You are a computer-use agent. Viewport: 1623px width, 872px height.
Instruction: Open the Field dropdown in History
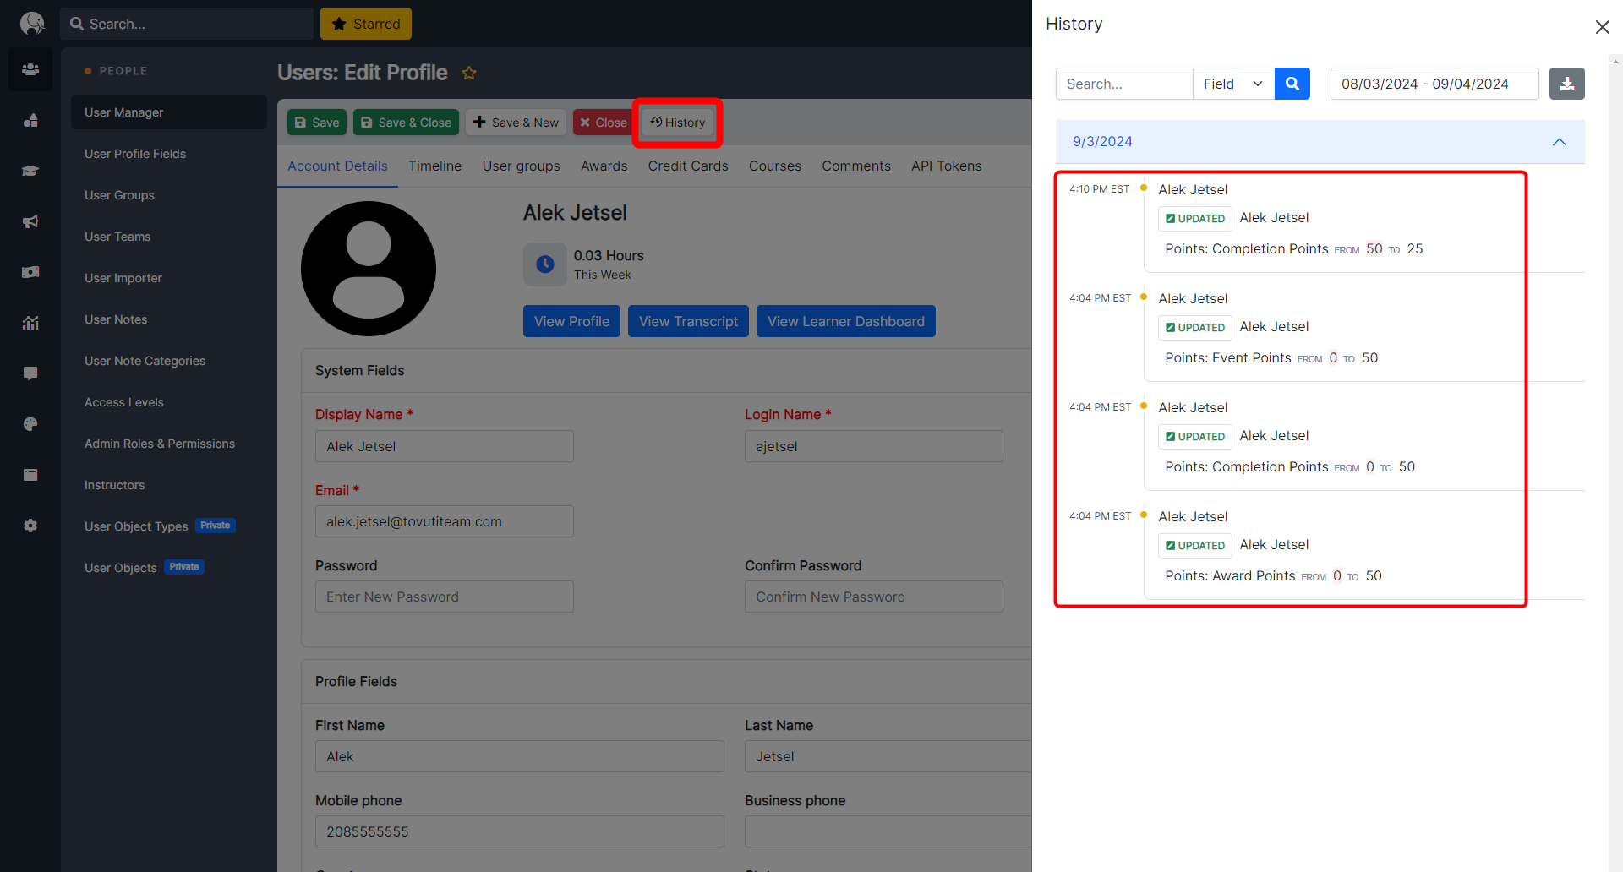click(x=1233, y=84)
